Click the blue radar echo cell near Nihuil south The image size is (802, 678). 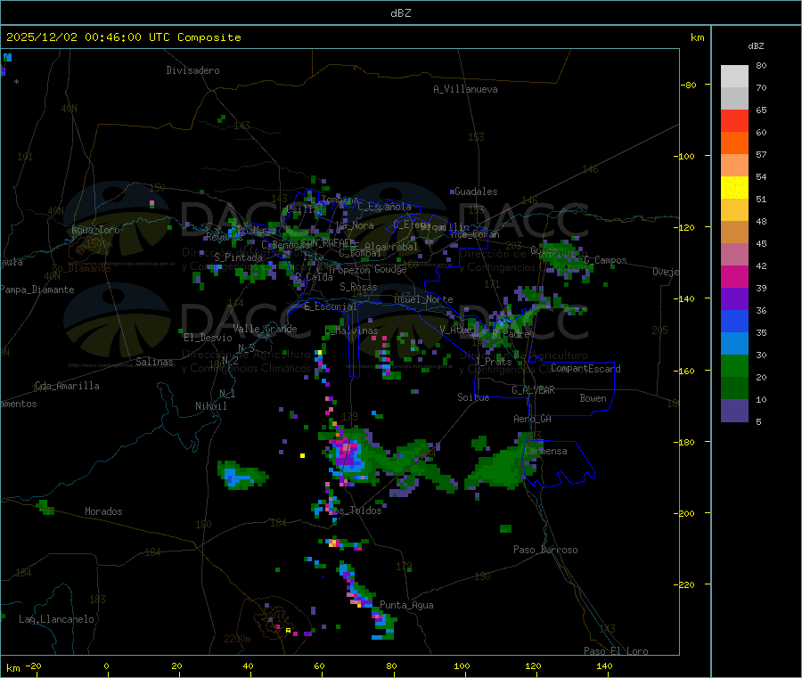237,477
